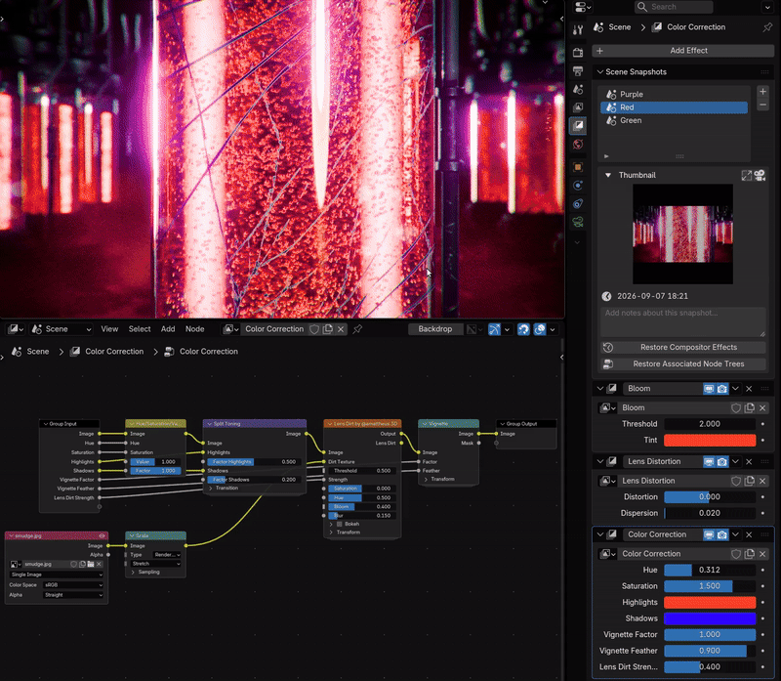Open the Shadows blue color swatch
Image resolution: width=781 pixels, height=681 pixels.
(710, 618)
